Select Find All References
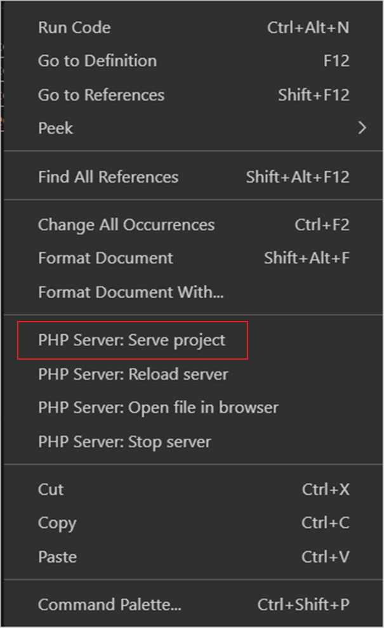 point(107,177)
